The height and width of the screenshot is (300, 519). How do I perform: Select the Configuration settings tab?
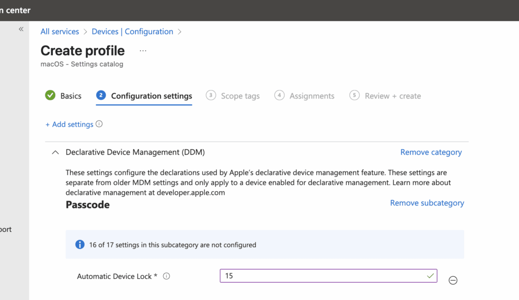click(x=144, y=96)
